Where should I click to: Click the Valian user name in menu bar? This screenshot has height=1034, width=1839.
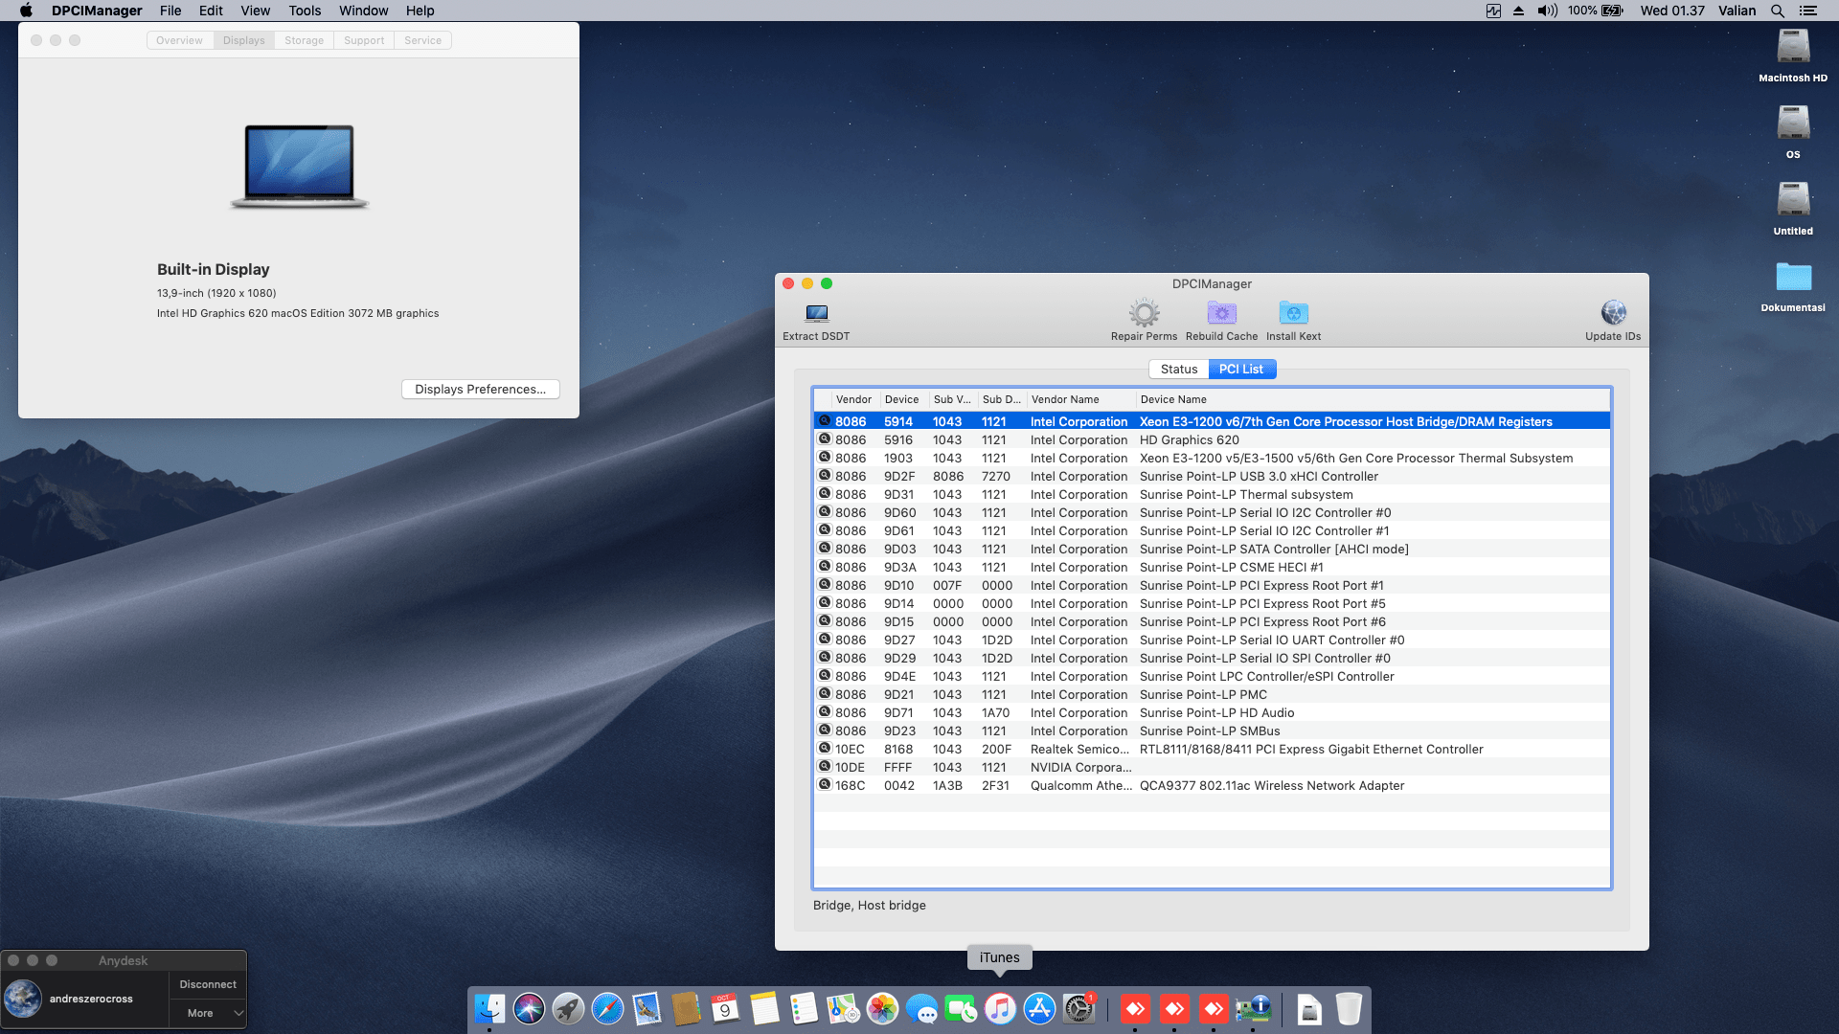pos(1737,11)
